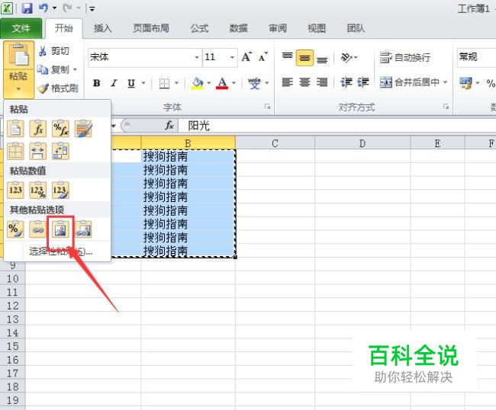Switch to Page Layout (页面布局) tab

(151, 28)
